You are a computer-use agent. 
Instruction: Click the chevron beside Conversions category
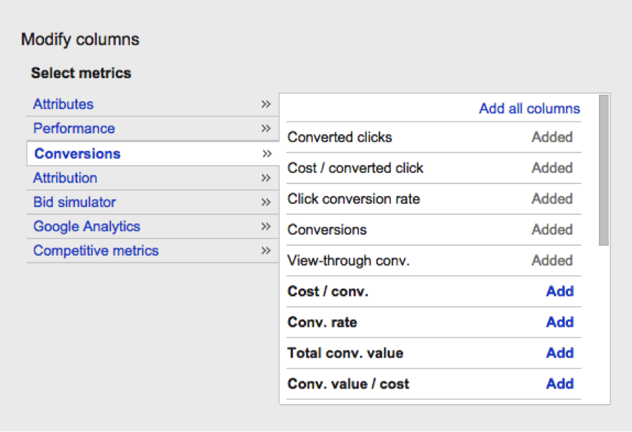point(267,154)
